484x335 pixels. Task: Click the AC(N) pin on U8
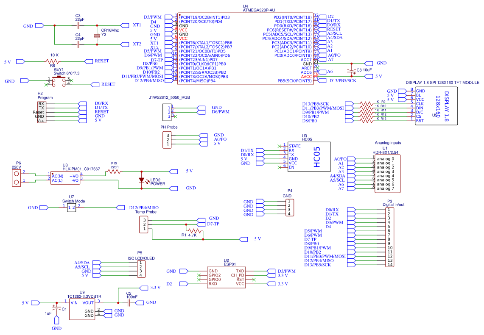[57, 176]
